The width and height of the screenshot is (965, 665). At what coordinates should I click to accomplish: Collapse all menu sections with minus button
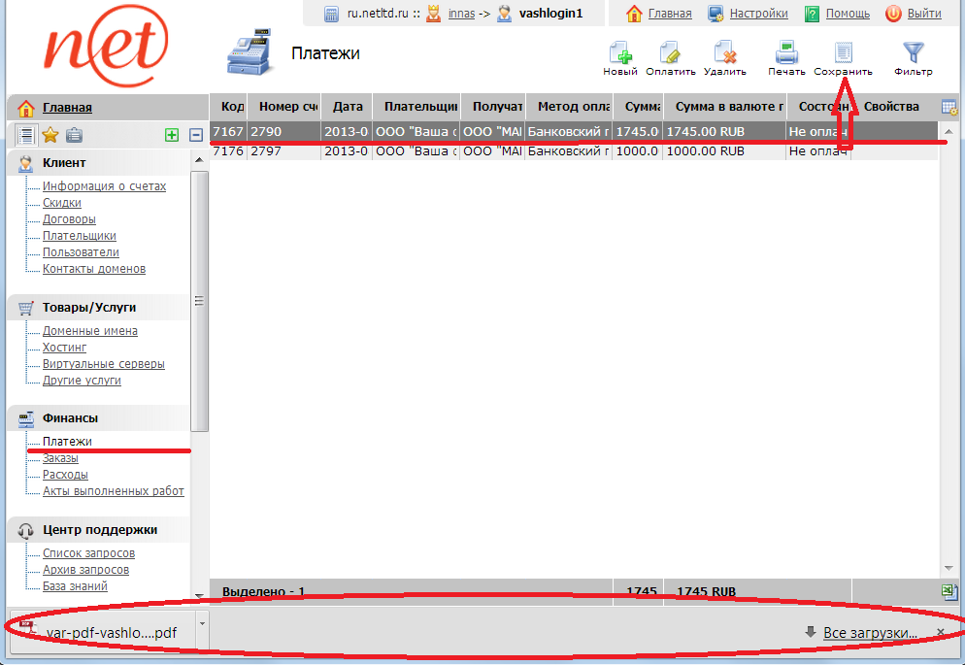[195, 135]
